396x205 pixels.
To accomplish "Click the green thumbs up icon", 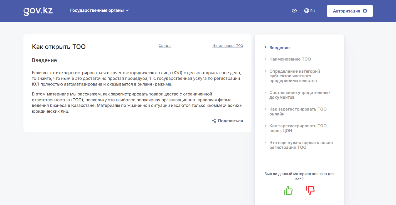I will pos(288,190).
